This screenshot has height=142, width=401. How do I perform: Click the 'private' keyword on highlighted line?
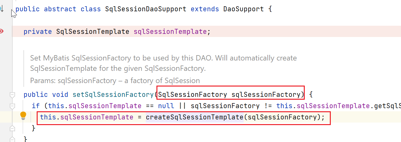click(x=38, y=31)
